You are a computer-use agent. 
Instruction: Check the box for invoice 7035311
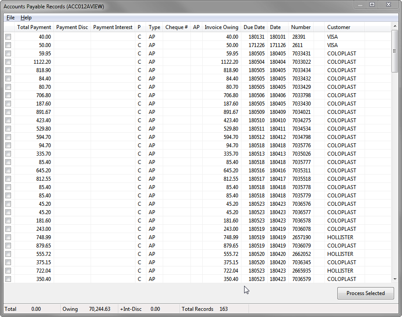[8, 171]
